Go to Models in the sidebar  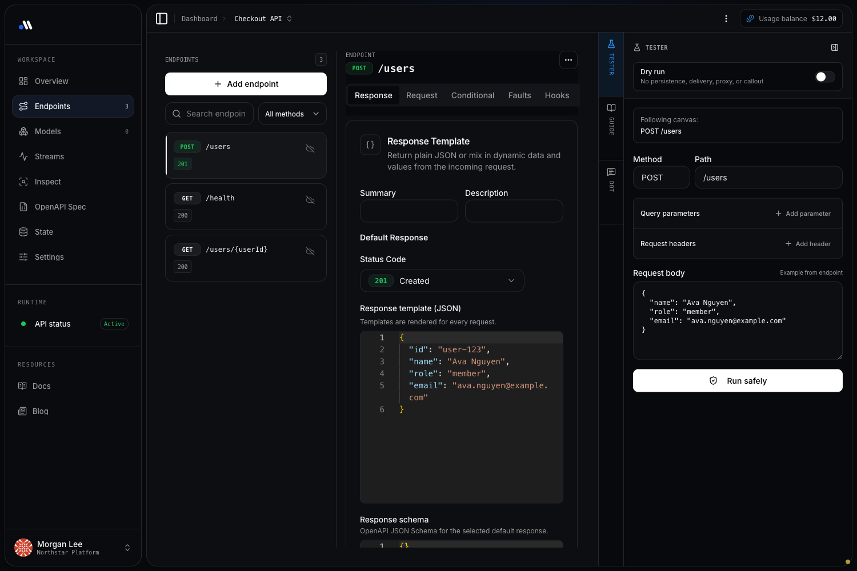73,131
